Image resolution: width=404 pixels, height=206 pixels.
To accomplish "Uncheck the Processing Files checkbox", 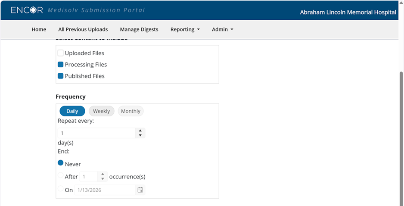I will pos(61,64).
